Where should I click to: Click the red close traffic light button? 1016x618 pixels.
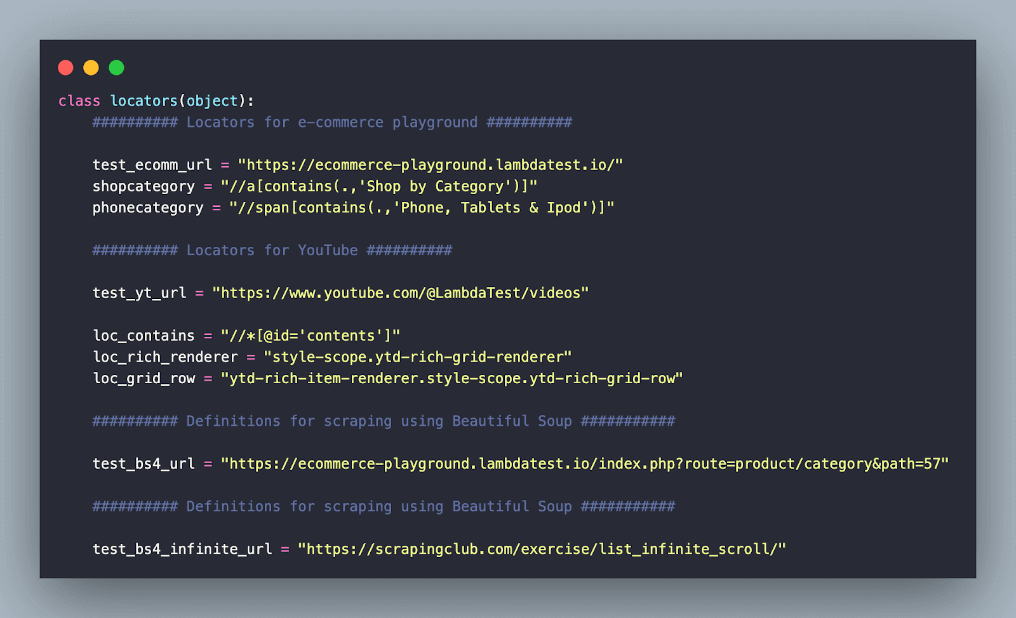[x=66, y=67]
